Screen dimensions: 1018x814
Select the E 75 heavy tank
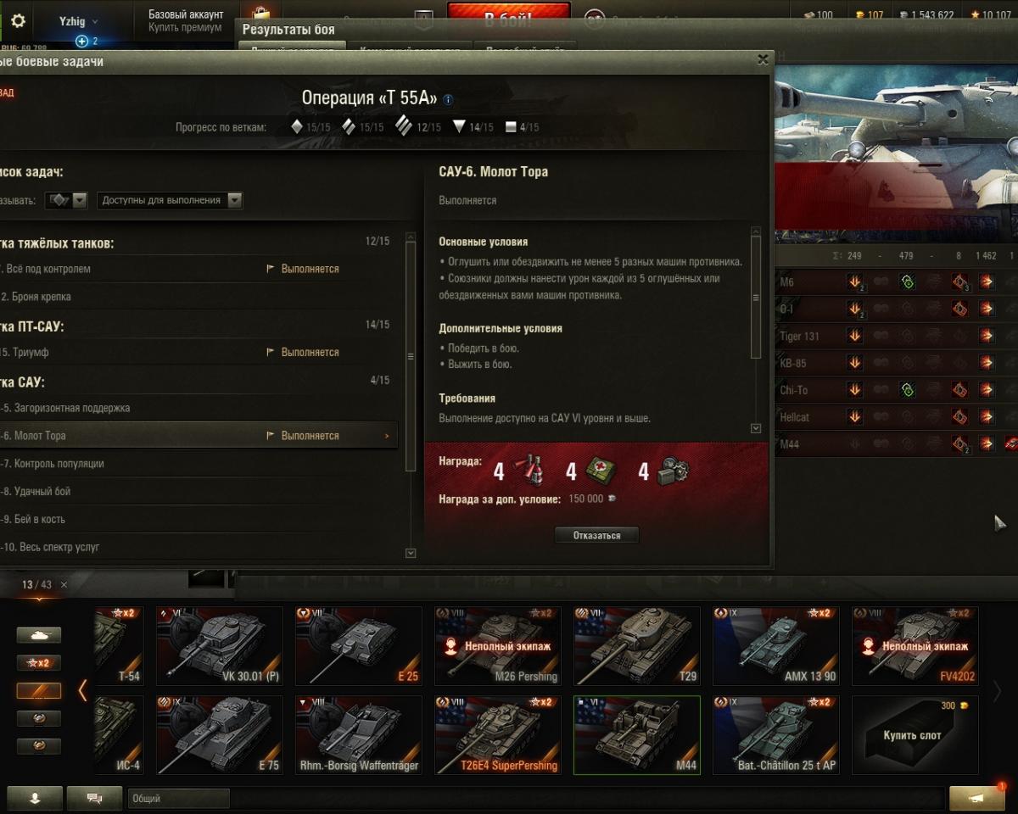pyautogui.click(x=219, y=735)
